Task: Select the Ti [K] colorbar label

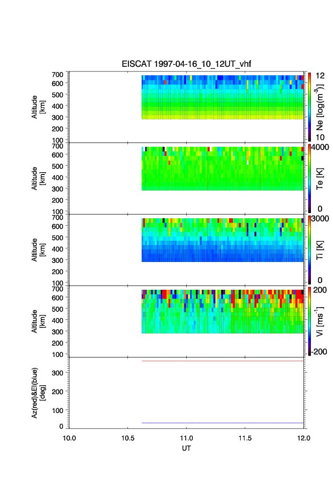Action: click(x=320, y=250)
